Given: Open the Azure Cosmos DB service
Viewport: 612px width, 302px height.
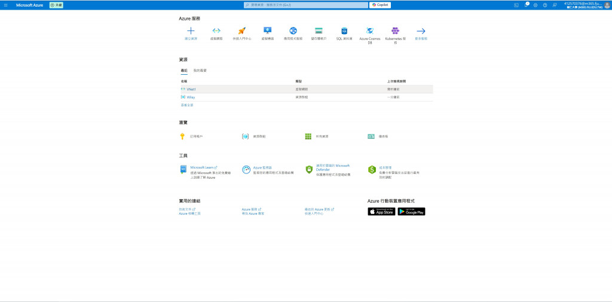Looking at the screenshot, I should pyautogui.click(x=370, y=31).
